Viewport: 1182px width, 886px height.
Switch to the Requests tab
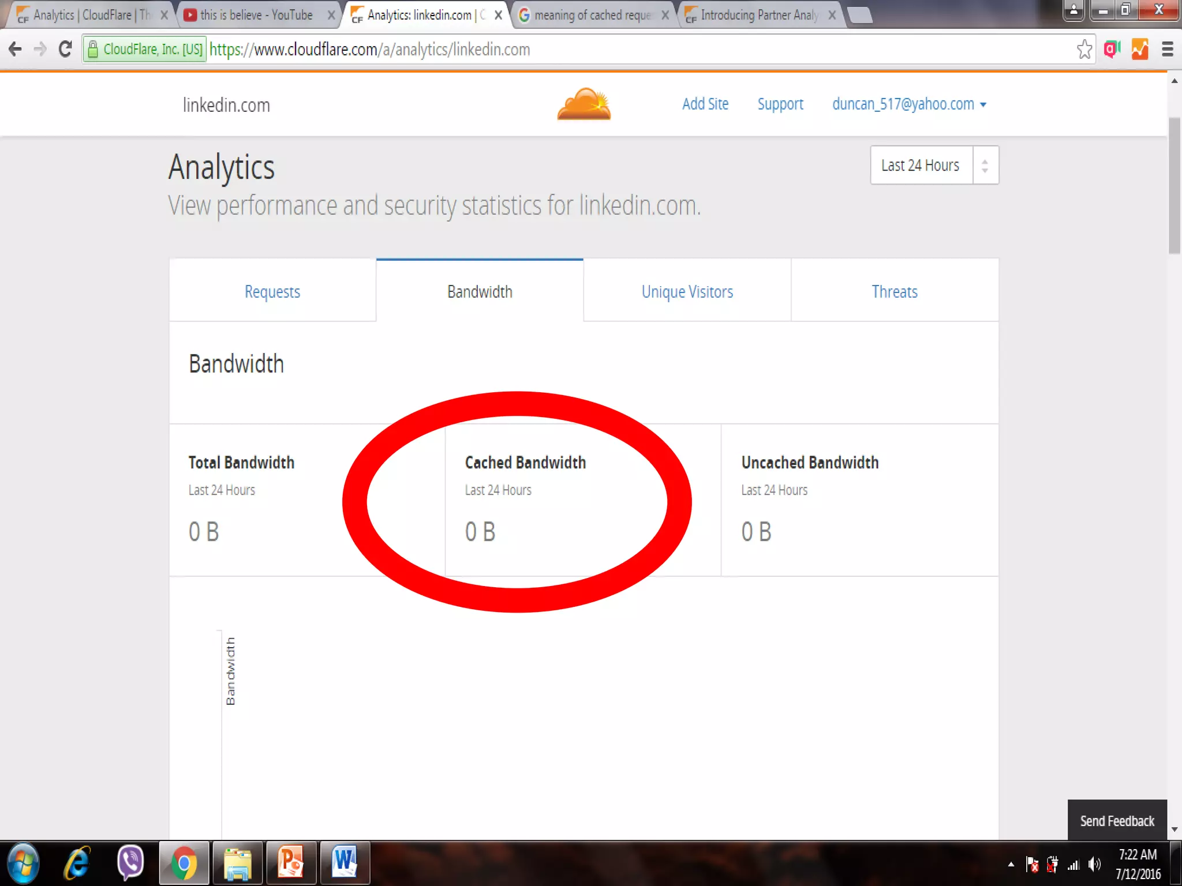coord(272,291)
